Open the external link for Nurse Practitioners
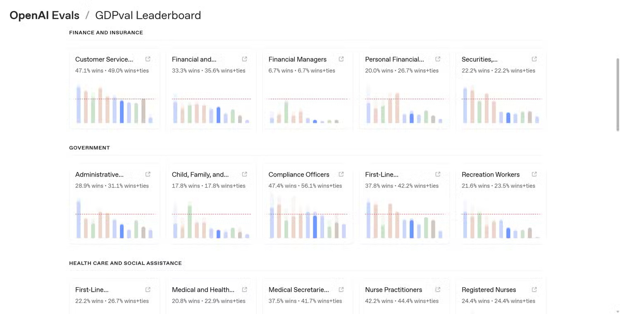 coord(438,289)
